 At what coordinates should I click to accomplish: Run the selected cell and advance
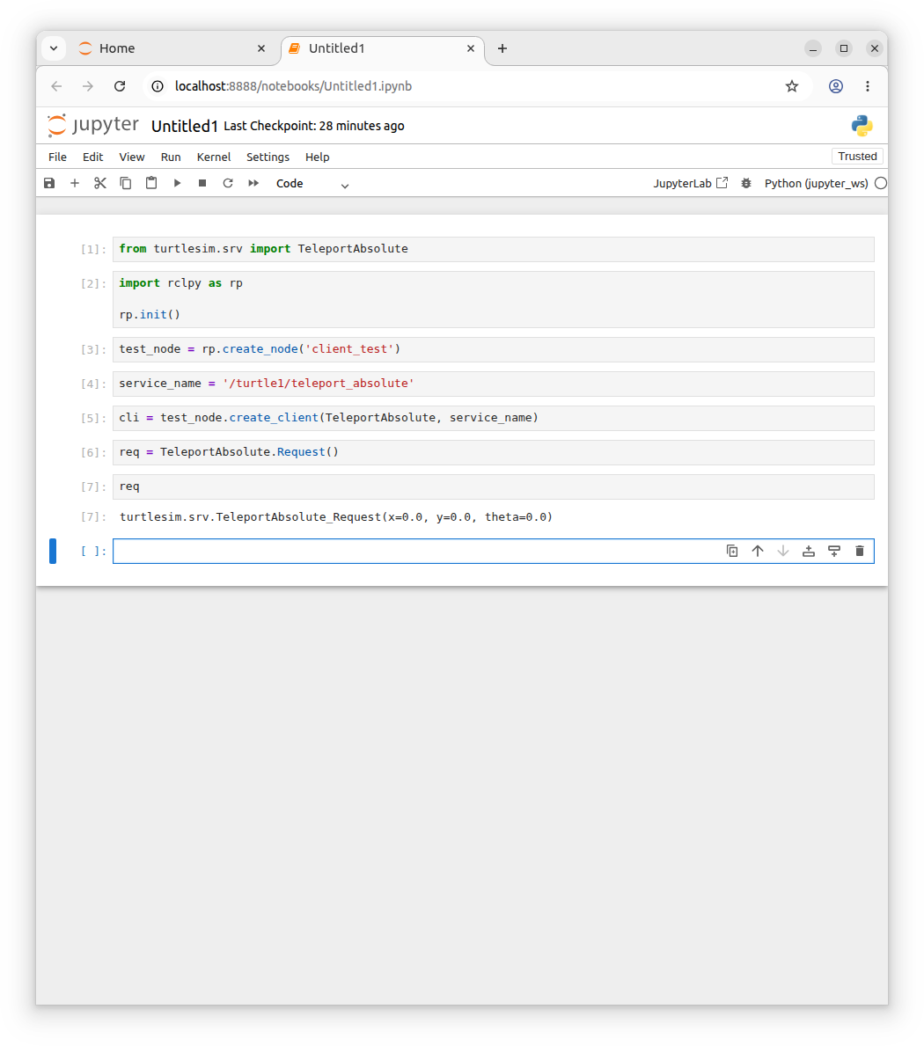point(177,183)
